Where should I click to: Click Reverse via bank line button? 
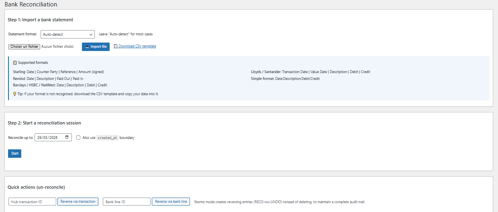tap(171, 202)
